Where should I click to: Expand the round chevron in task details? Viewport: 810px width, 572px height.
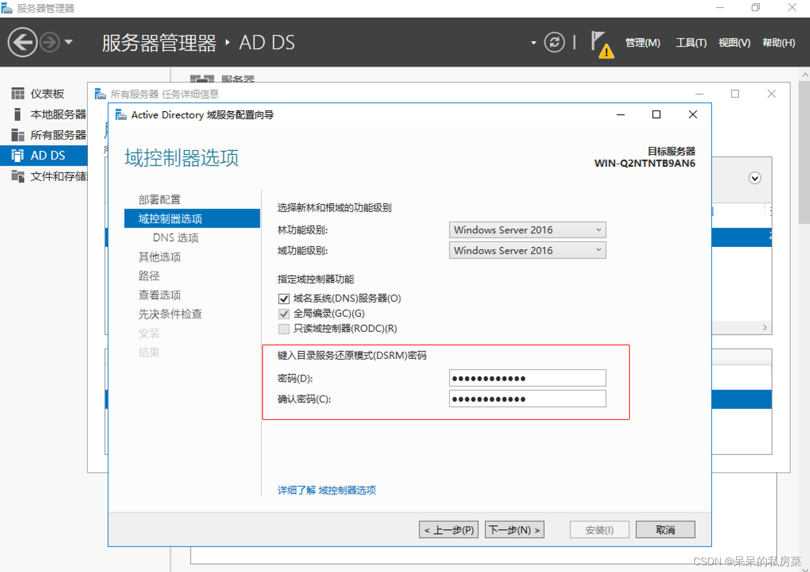pyautogui.click(x=755, y=178)
